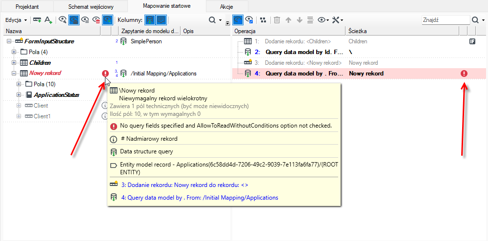Viewport: 488px width, 241px height.
Task: Click the trash delete operation icon
Action: point(277,20)
